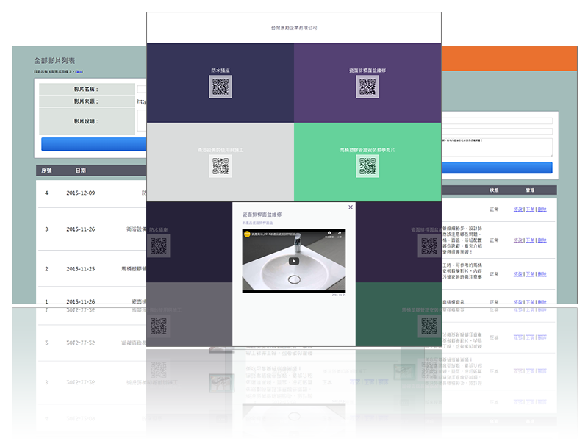This screenshot has width=588, height=441.
Task: Click the watch later clock icon on the video
Action: pos(329,233)
